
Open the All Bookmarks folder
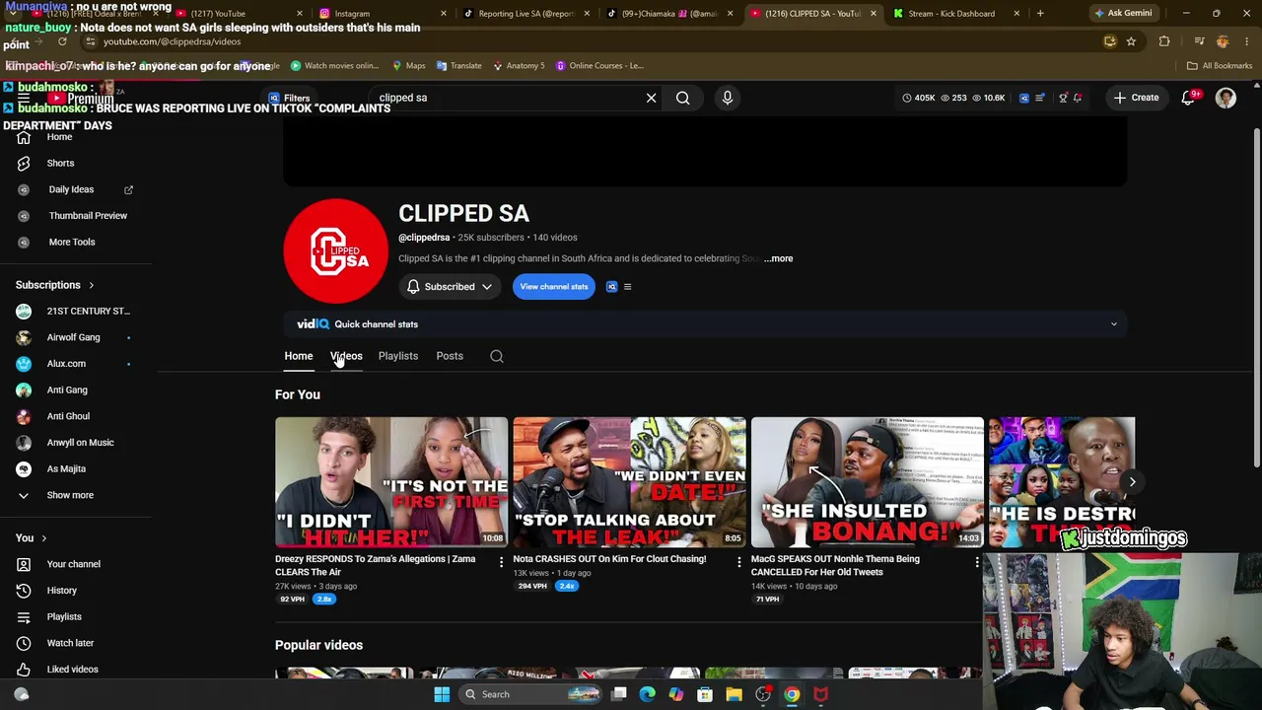(1220, 66)
